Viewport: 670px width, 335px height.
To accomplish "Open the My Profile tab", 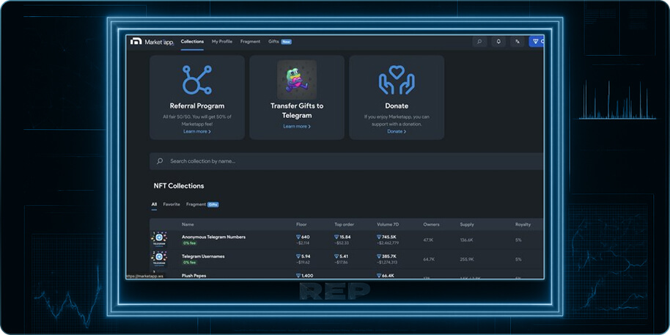I will coord(222,42).
